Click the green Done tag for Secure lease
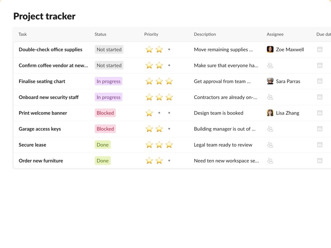 click(103, 145)
